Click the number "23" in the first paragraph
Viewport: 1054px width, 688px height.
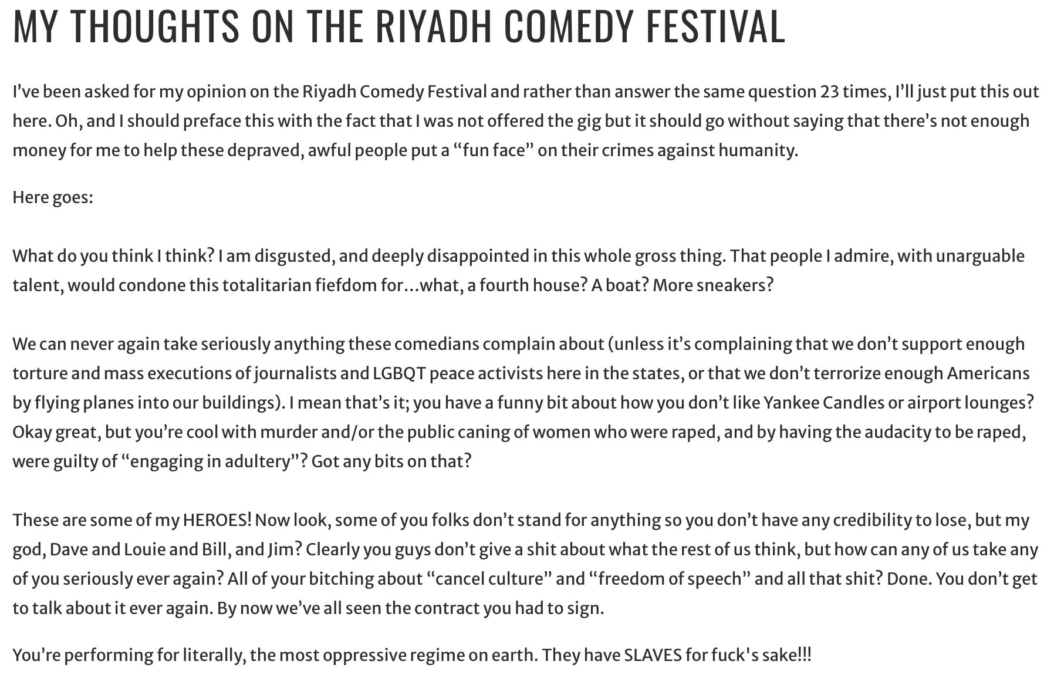[x=827, y=92]
